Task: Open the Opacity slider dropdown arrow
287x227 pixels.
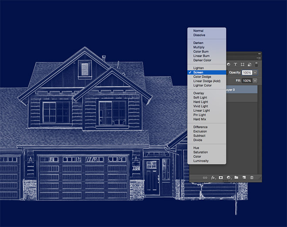Action: (255, 72)
